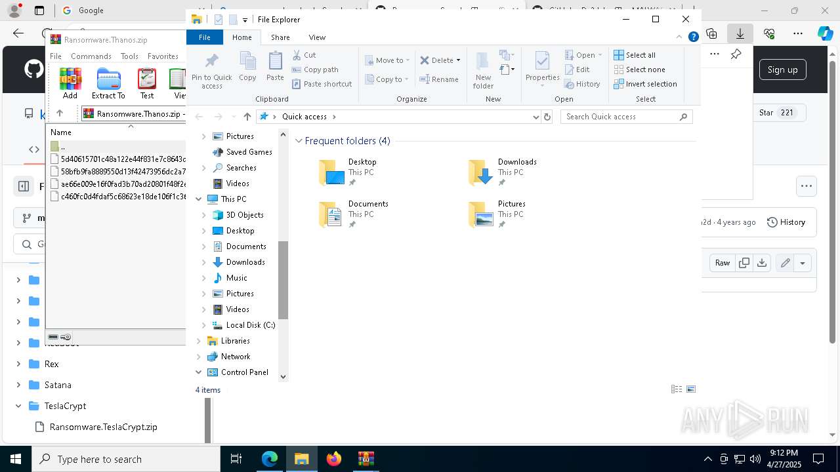
Task: Click WinRAR Add archive icon
Action: pyautogui.click(x=70, y=83)
